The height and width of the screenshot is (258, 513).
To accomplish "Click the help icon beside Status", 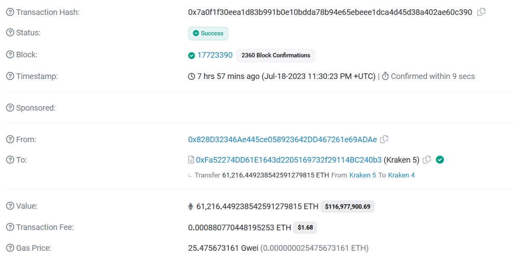I will pos(9,33).
